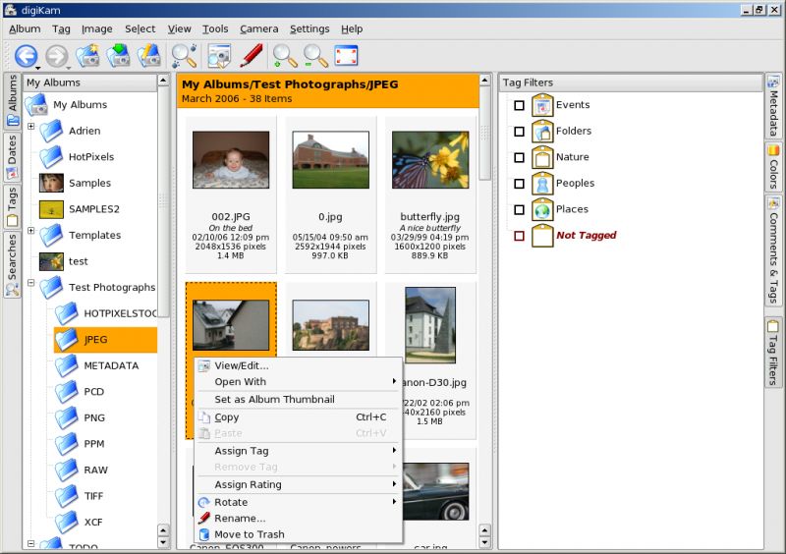Click the Zoom Out magnifier icon
786x554 pixels.
click(x=314, y=56)
